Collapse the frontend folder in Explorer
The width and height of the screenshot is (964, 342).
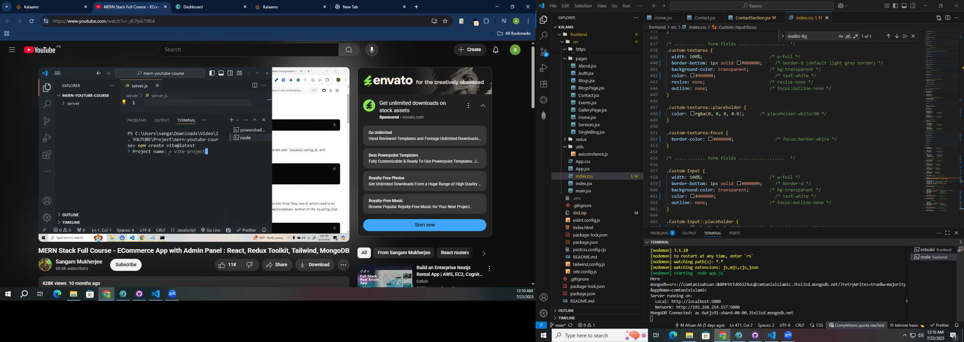click(x=559, y=35)
